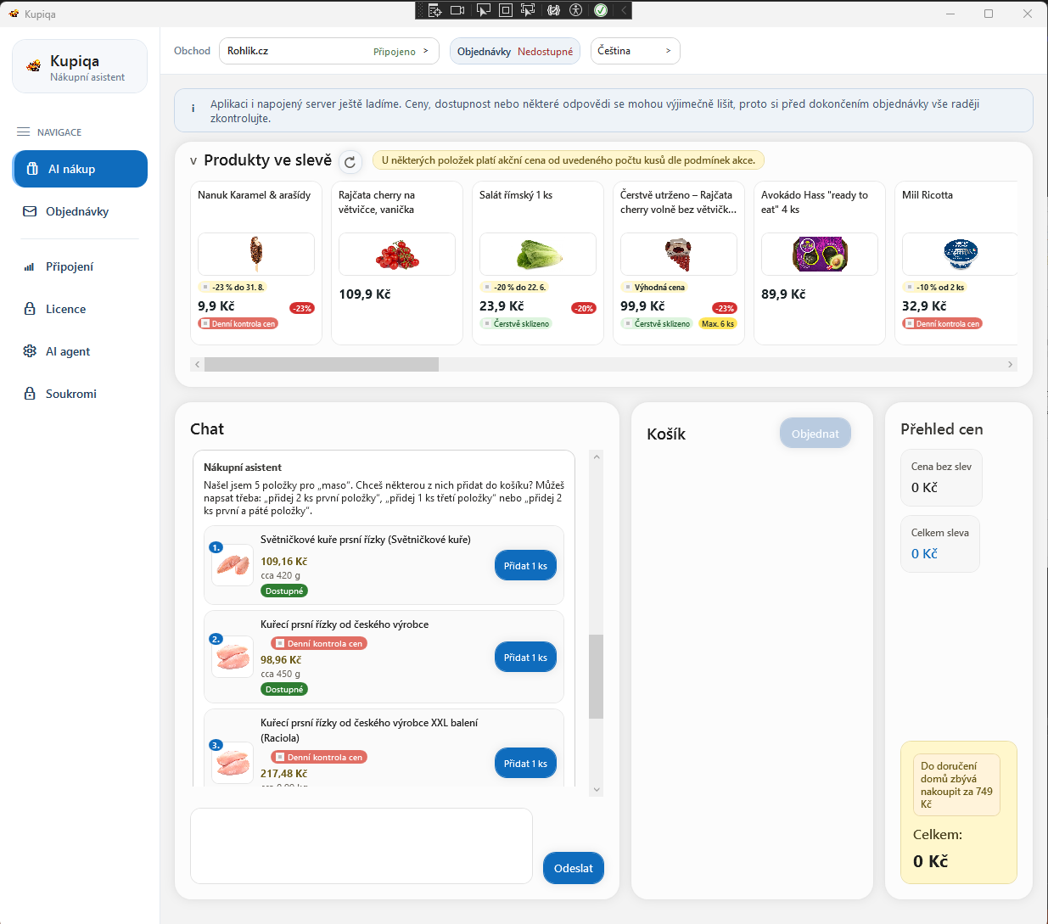This screenshot has height=924, width=1048.
Task: Click the Max. 6 ks badge
Action: point(718,324)
